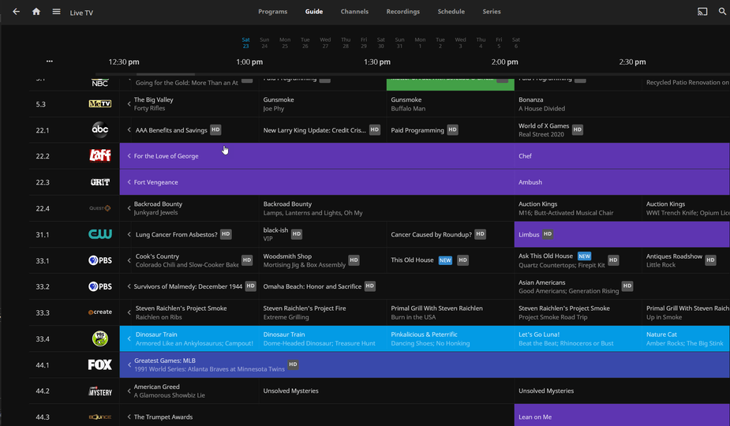Open the hamburger menu icon
Viewport: 730px width, 426px height.
coord(56,12)
